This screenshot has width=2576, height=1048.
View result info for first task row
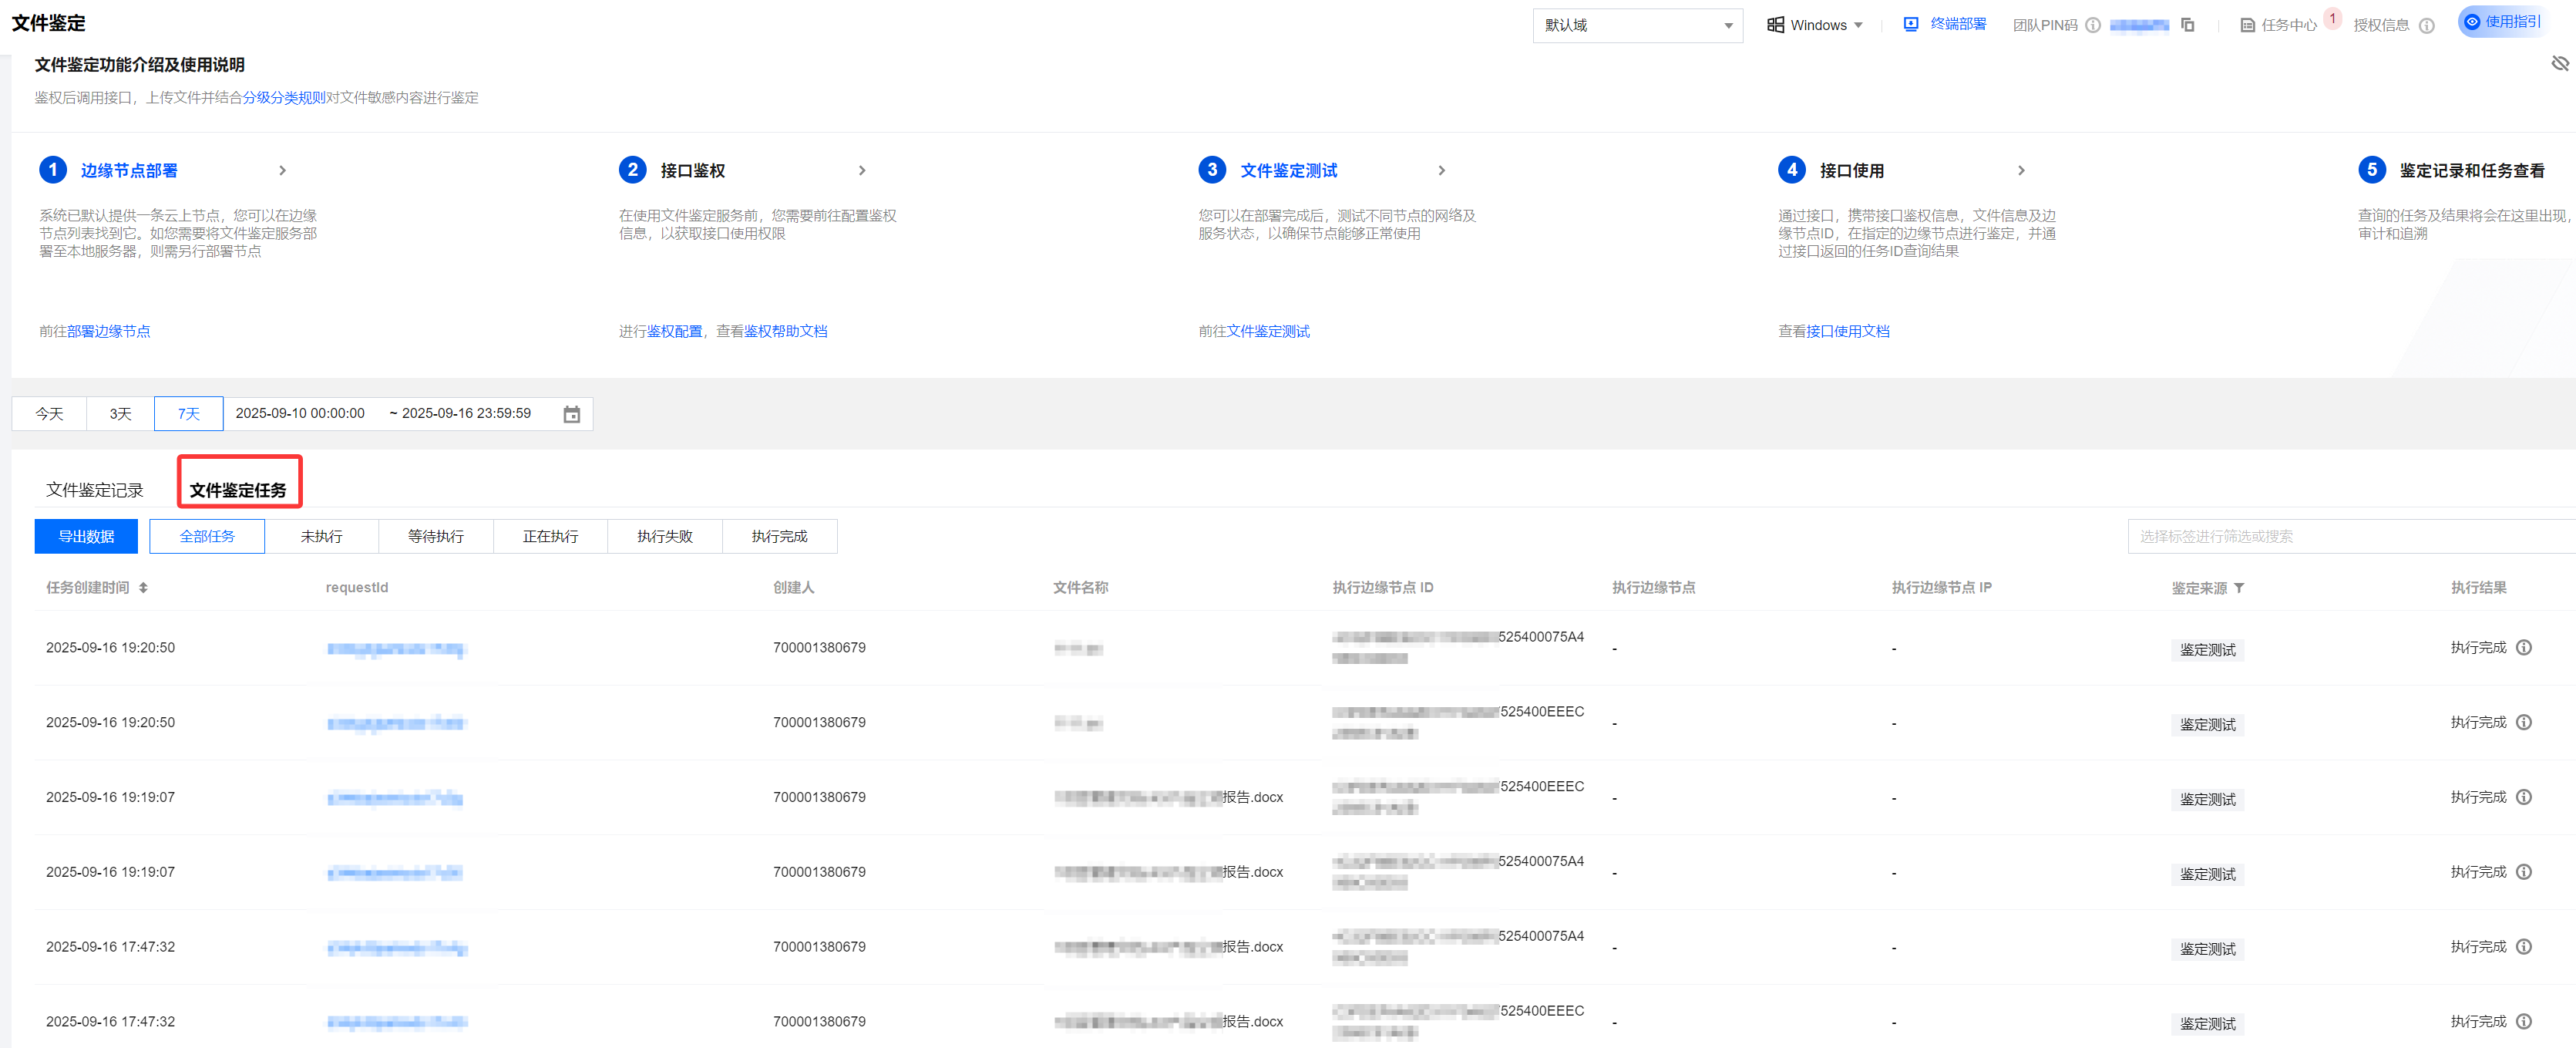coord(2524,647)
